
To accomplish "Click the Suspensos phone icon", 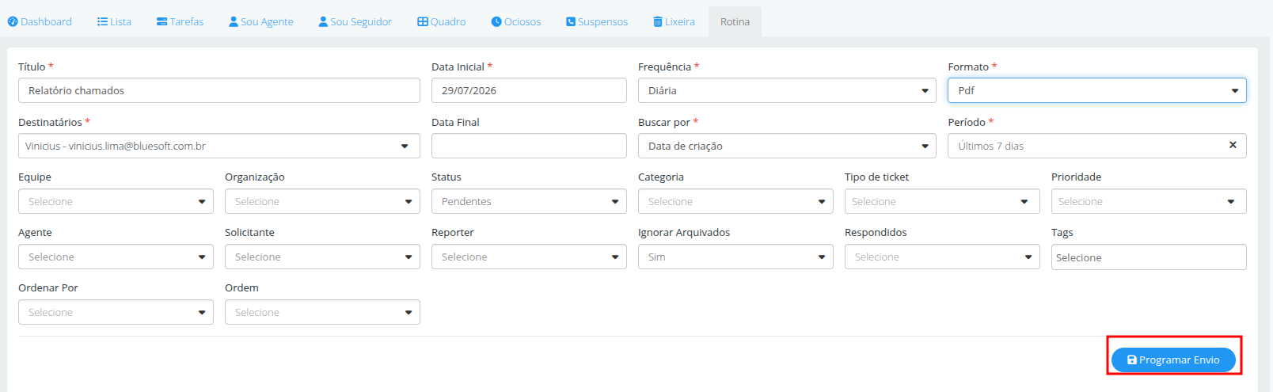I will pos(571,22).
